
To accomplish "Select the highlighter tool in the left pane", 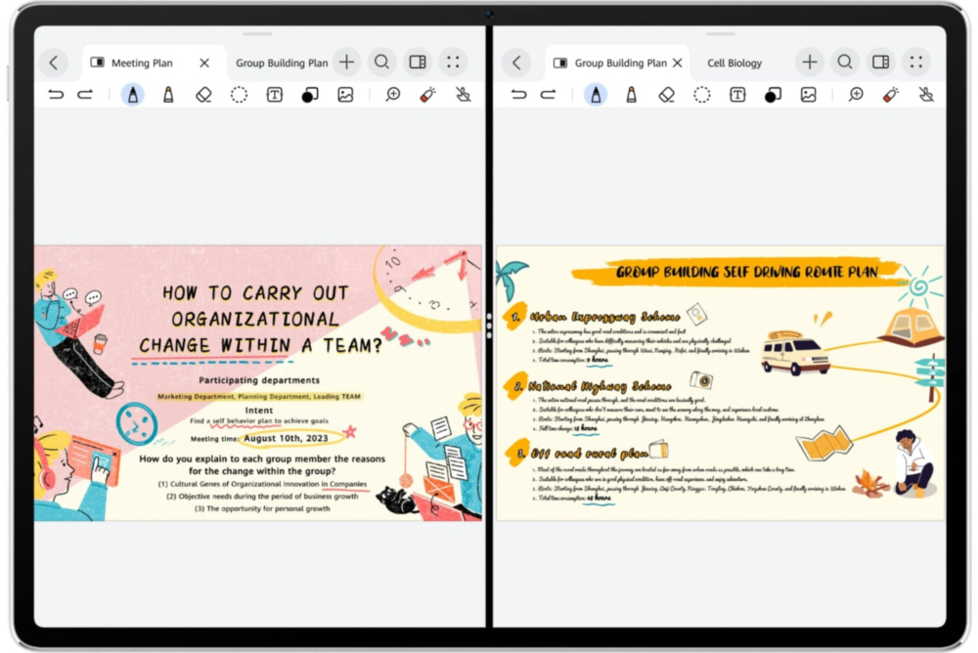I will [168, 95].
